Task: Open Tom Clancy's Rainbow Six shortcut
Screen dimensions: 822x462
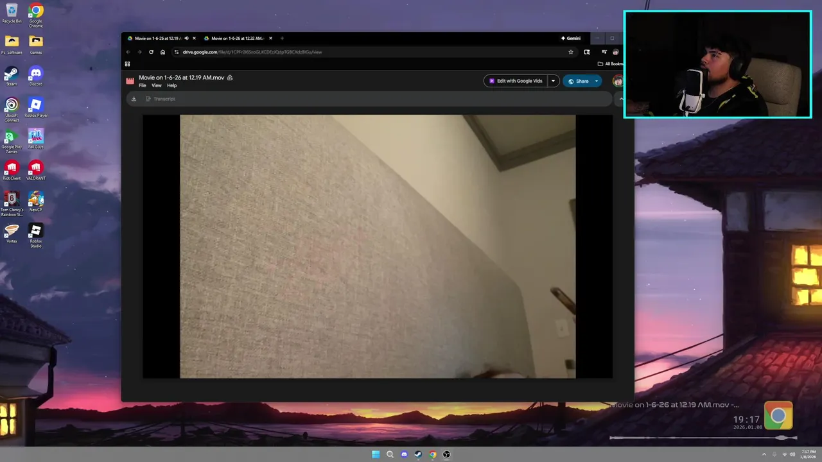Action: [12, 204]
